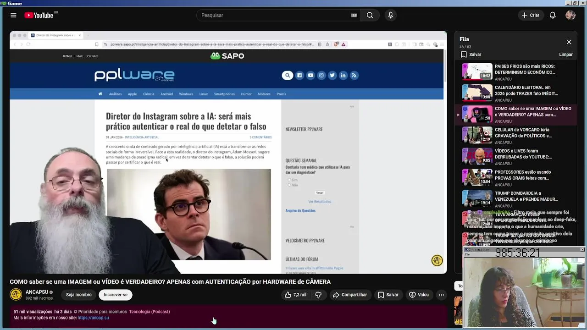Open Smartphones nav tab
The width and height of the screenshot is (587, 330).
click(224, 94)
